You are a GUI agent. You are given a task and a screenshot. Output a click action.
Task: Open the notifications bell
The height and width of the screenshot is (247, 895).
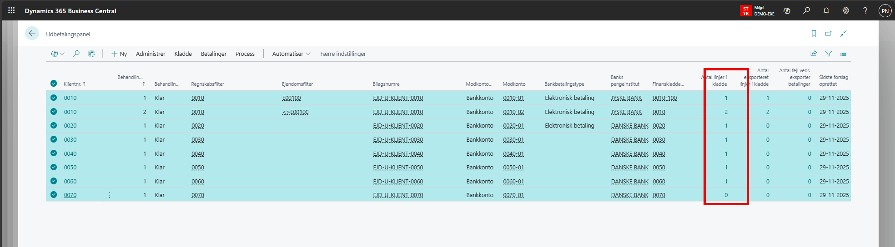coord(826,11)
